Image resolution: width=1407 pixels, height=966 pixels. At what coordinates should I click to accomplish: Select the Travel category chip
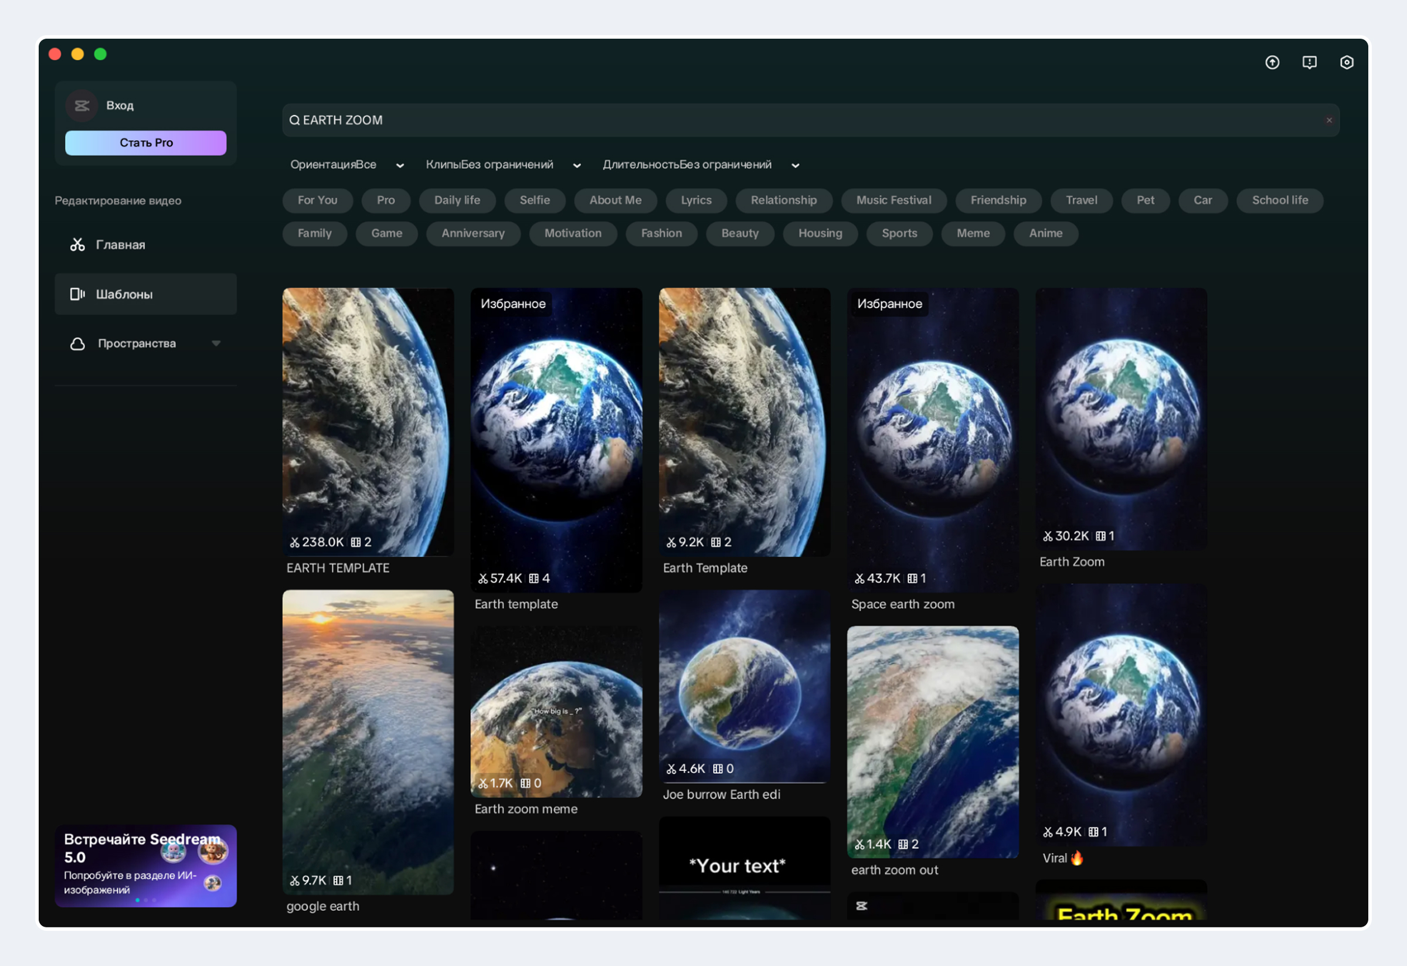1080,200
